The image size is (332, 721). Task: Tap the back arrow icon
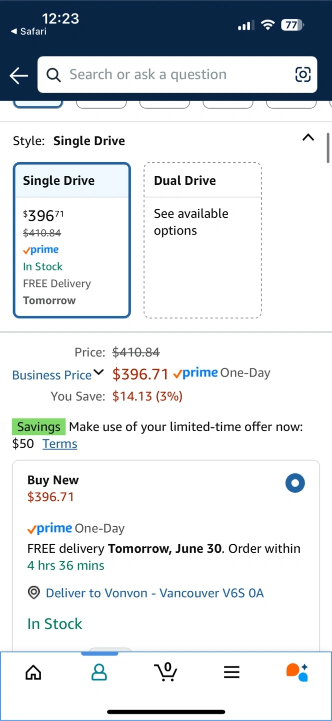18,76
